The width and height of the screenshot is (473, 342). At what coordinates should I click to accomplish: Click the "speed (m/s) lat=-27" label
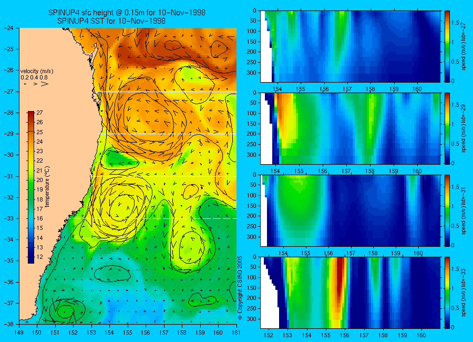click(464, 46)
